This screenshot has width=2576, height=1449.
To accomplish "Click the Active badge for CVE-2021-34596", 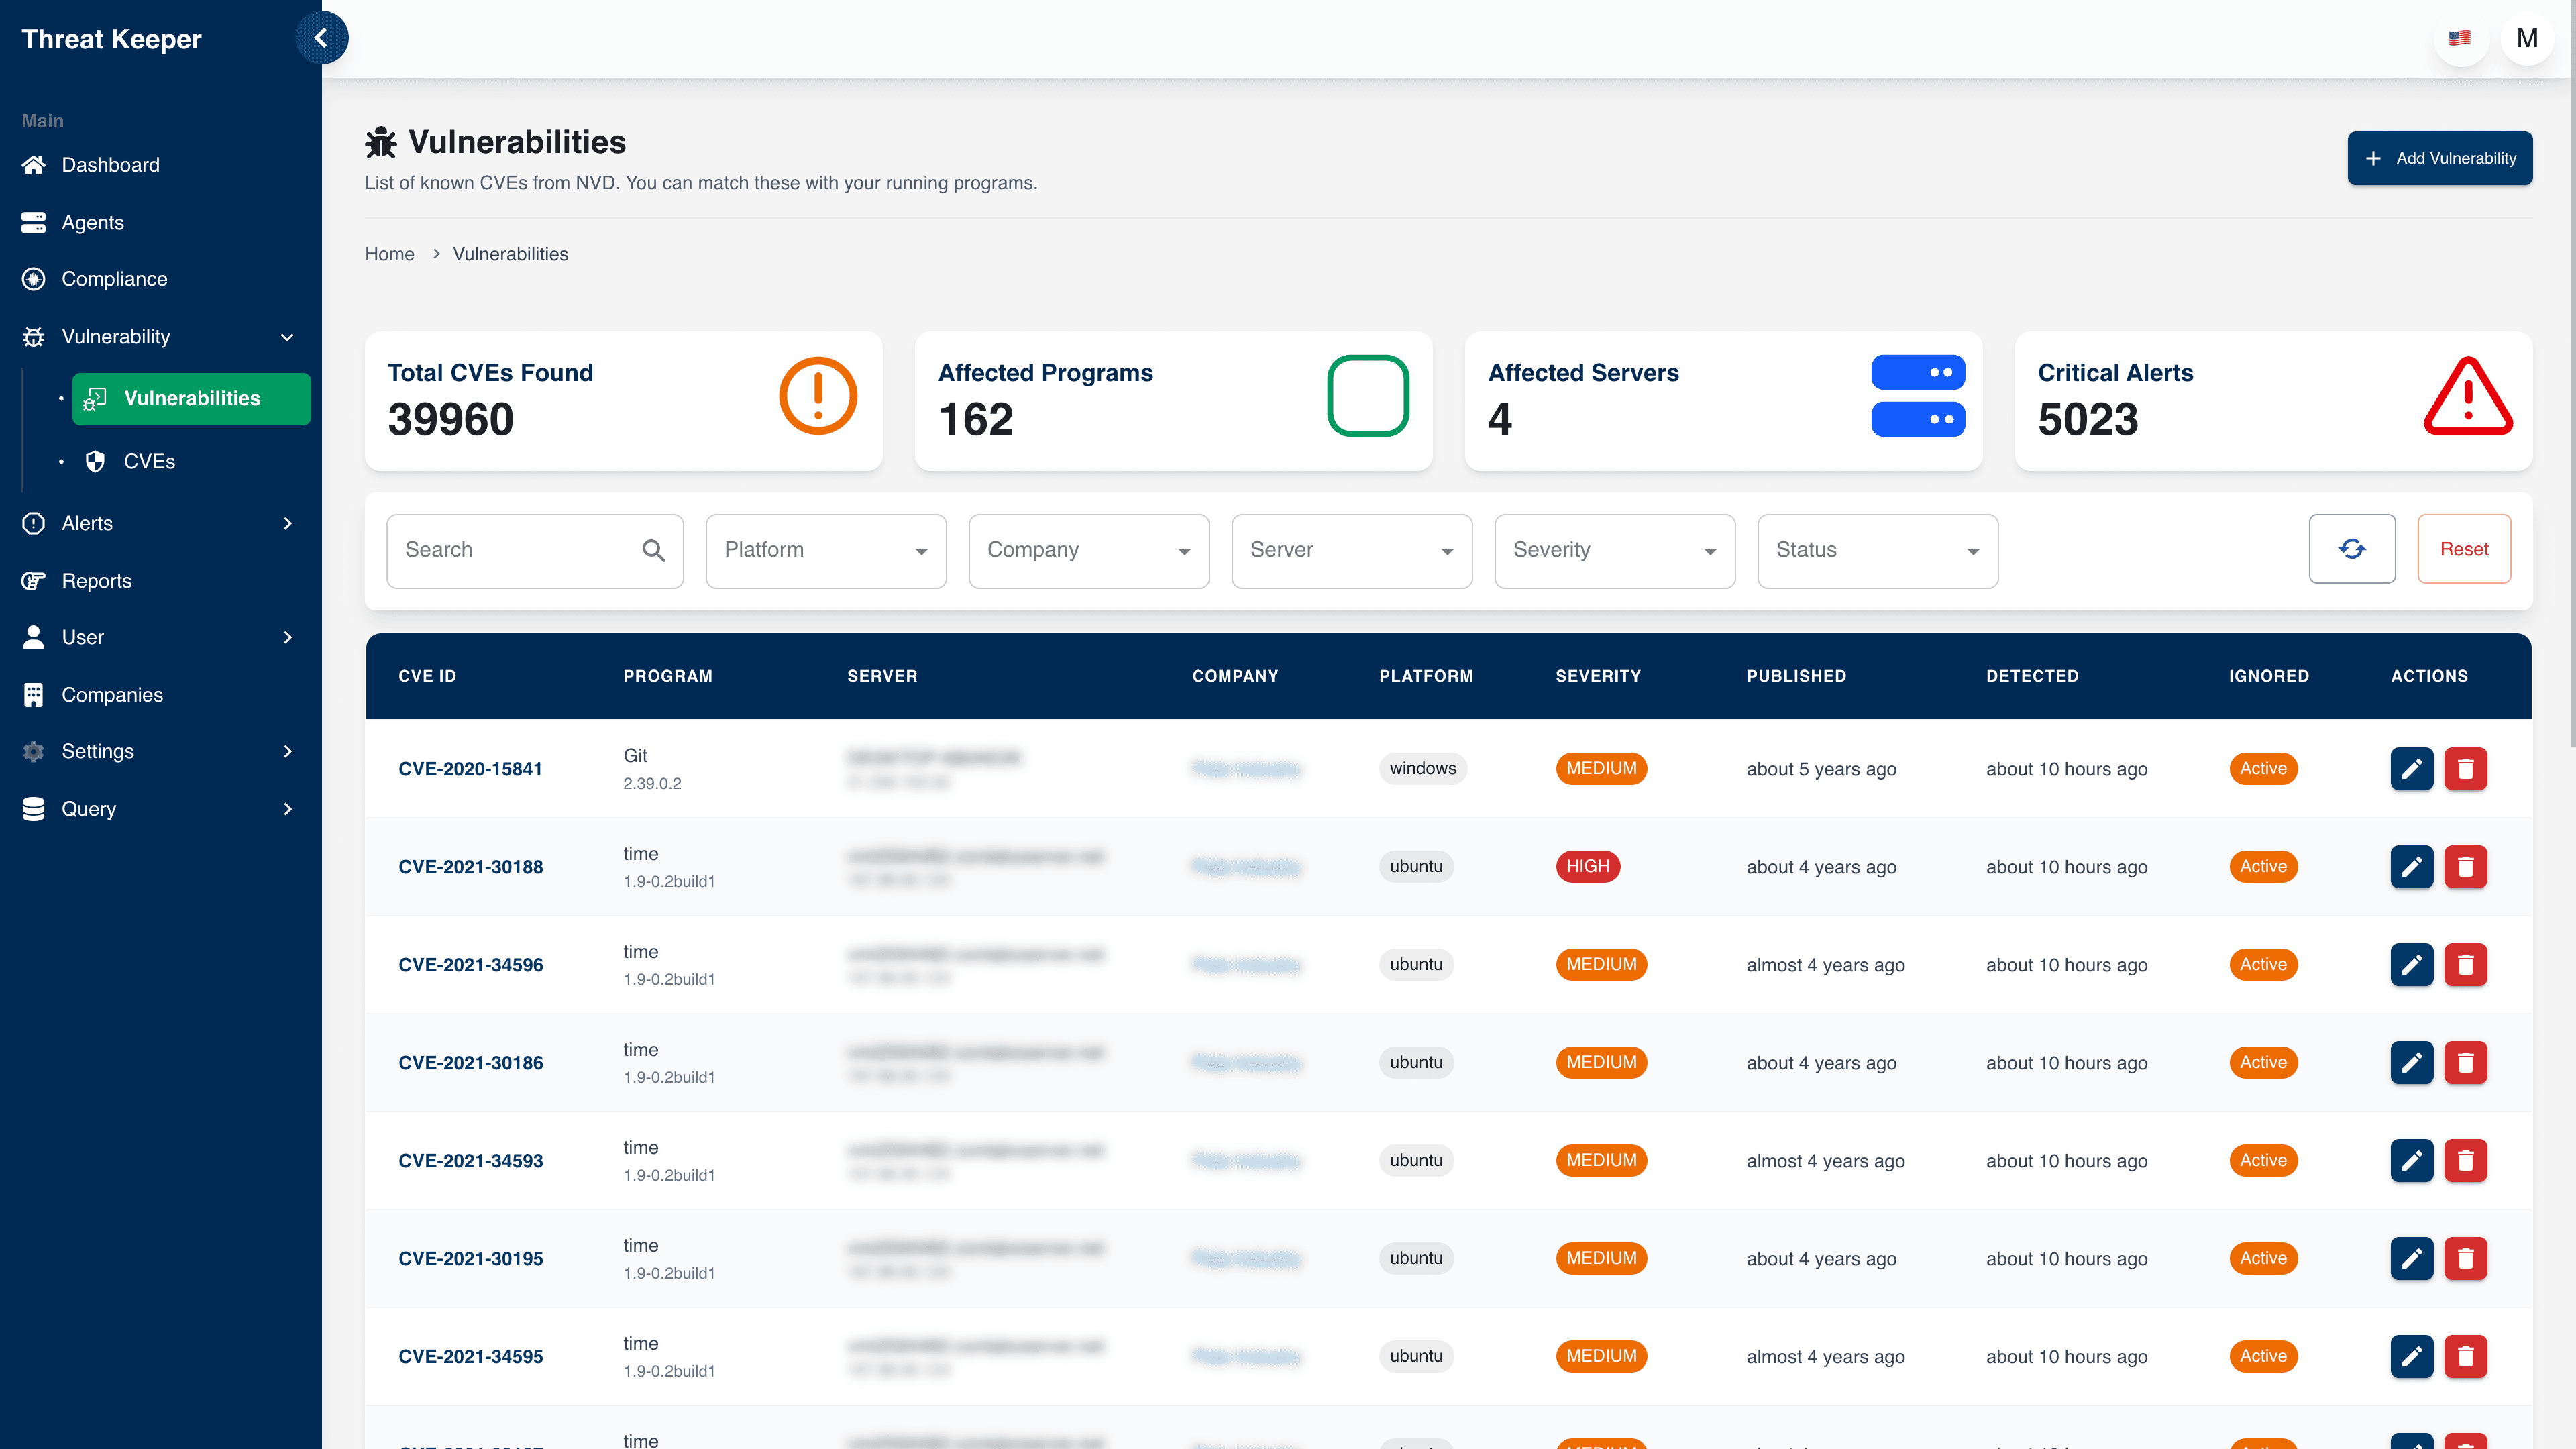I will click(2263, 964).
